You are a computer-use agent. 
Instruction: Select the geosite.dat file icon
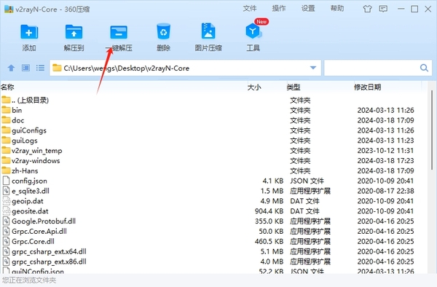6,211
